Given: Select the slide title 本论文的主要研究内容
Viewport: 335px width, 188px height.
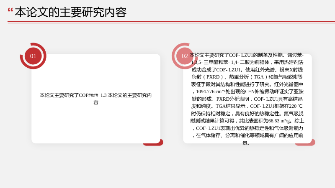Looking at the screenshot, I should [71, 12].
